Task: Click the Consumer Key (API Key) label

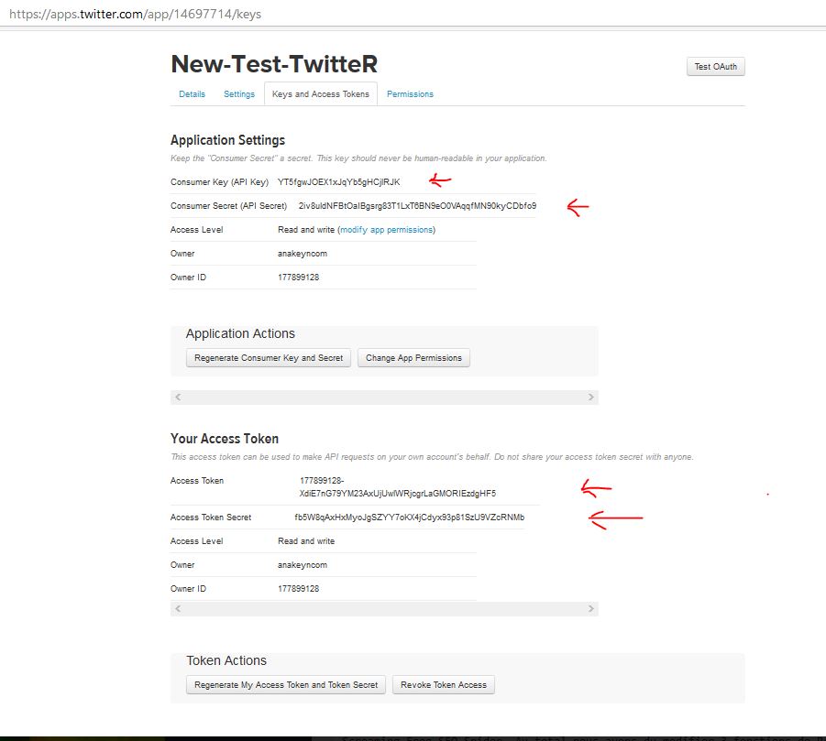Action: (220, 182)
